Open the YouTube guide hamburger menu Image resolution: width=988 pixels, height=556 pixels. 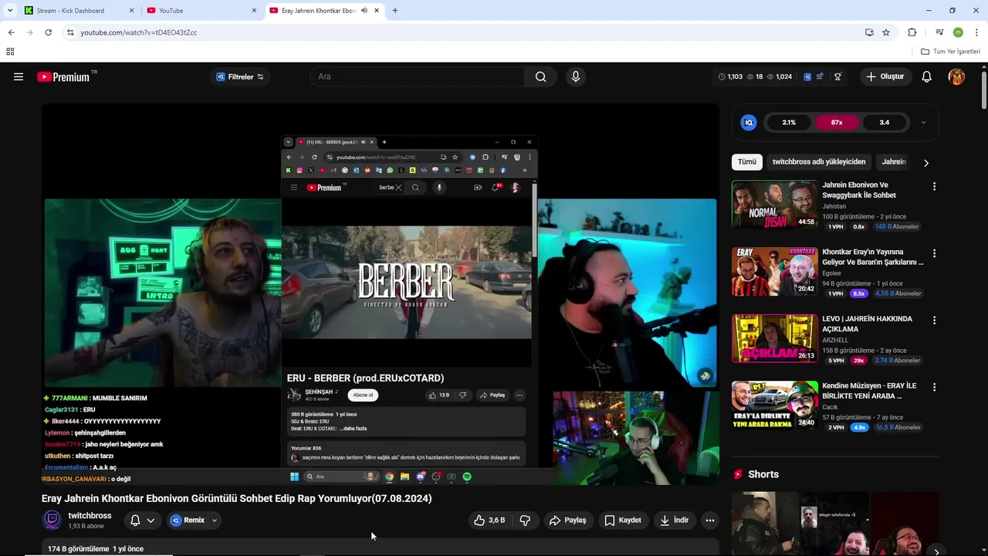point(19,76)
